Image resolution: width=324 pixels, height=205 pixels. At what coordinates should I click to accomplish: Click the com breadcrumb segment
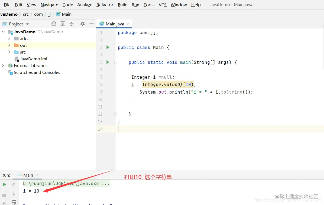[38, 14]
